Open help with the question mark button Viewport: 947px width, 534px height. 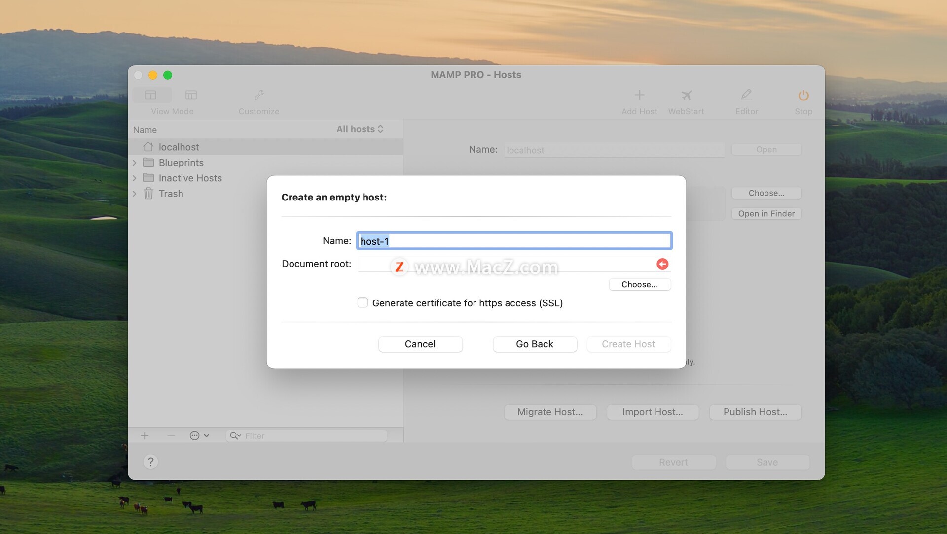[151, 462]
